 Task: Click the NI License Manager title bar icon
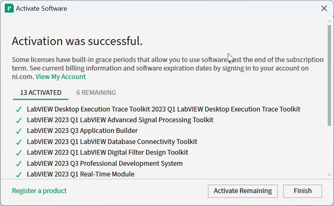click(x=9, y=8)
